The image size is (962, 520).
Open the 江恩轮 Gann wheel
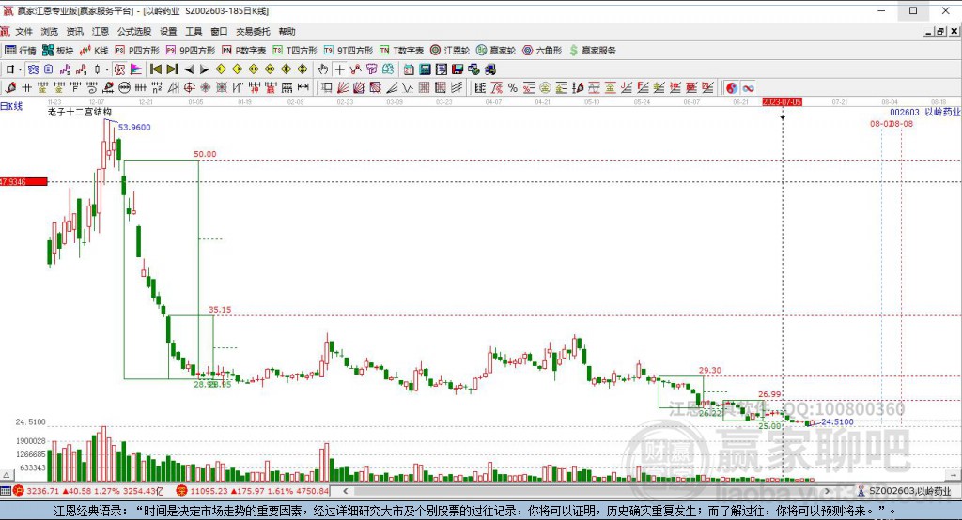click(450, 51)
